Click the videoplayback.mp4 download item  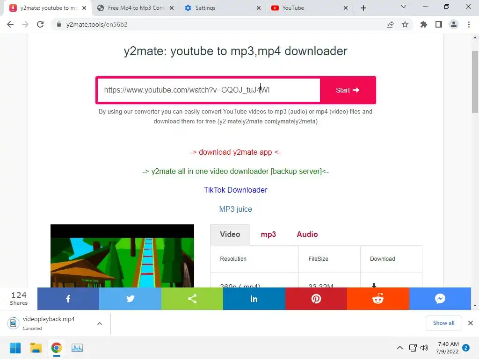[49, 323]
